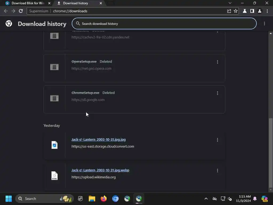The height and width of the screenshot is (205, 273).
Task: Open more actions for ChromeSetup.exe
Action: 218,93
